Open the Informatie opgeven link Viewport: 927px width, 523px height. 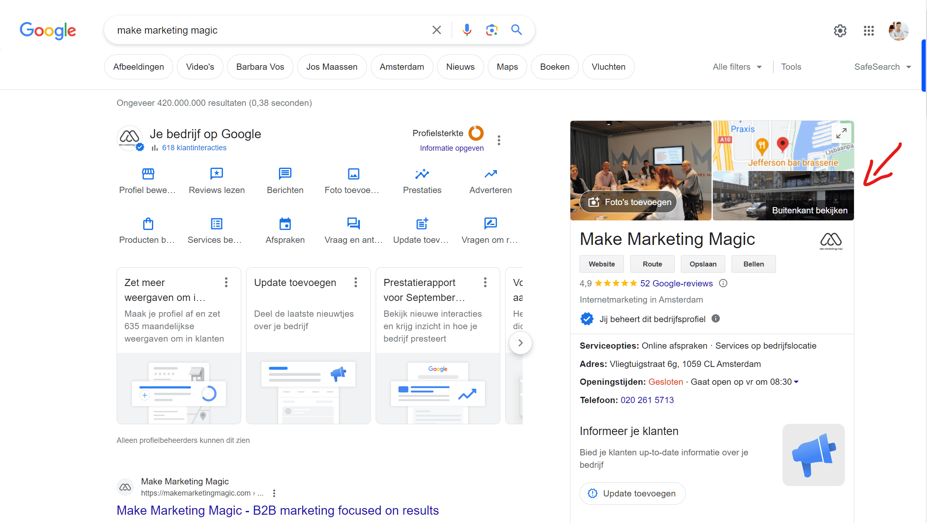pos(452,148)
